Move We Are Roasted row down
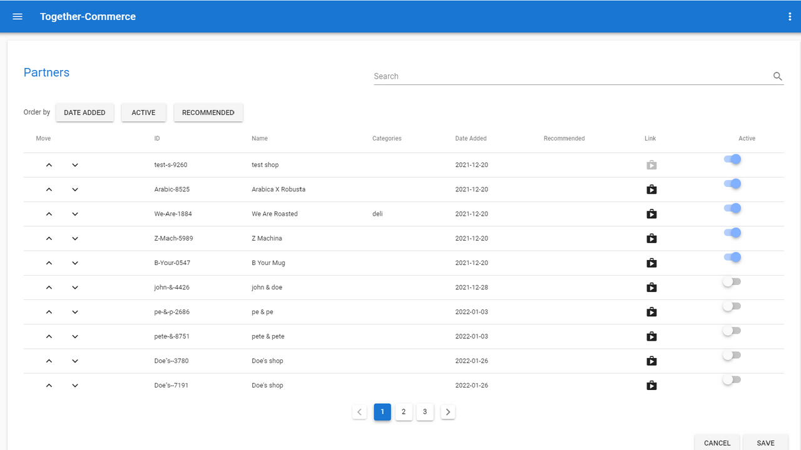Screen dimensions: 801x450 pos(75,214)
